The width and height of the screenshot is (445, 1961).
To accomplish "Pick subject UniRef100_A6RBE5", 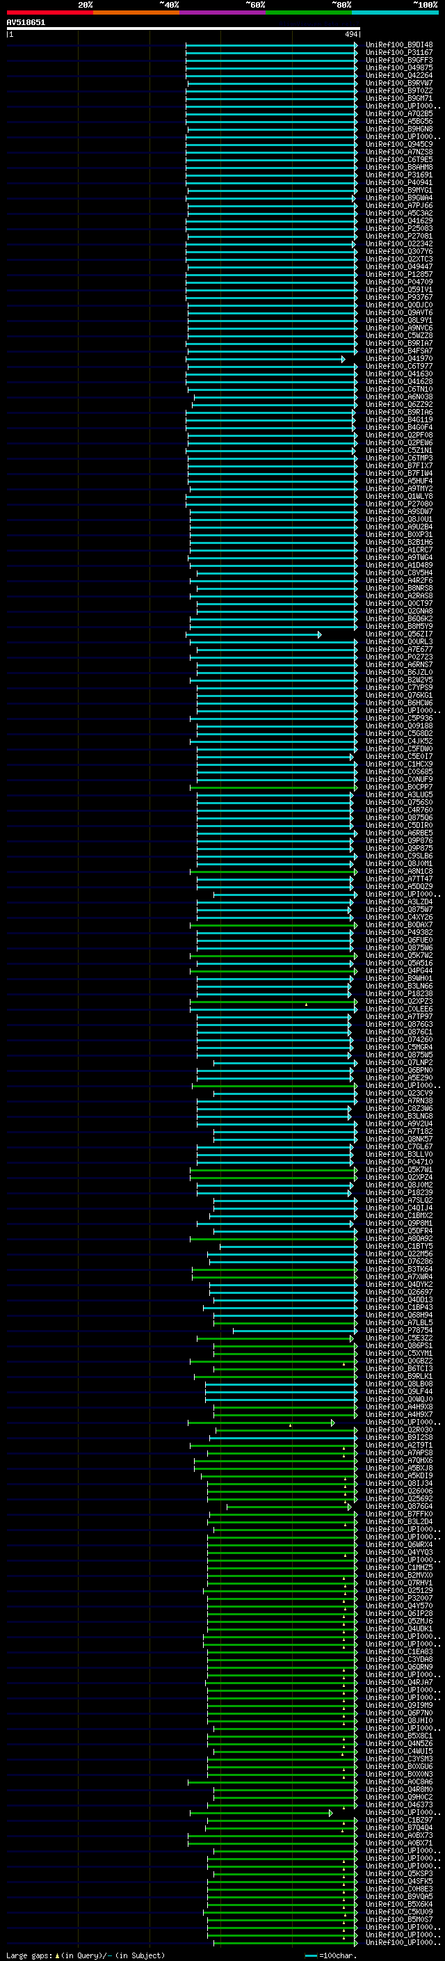I will coord(399,833).
